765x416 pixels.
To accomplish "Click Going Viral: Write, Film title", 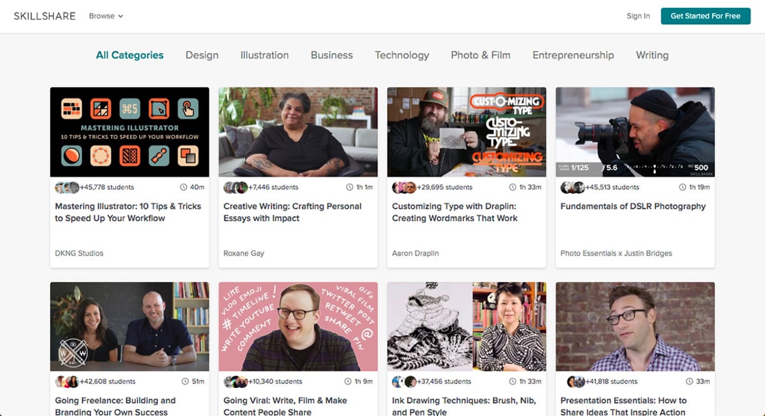I will [x=285, y=406].
